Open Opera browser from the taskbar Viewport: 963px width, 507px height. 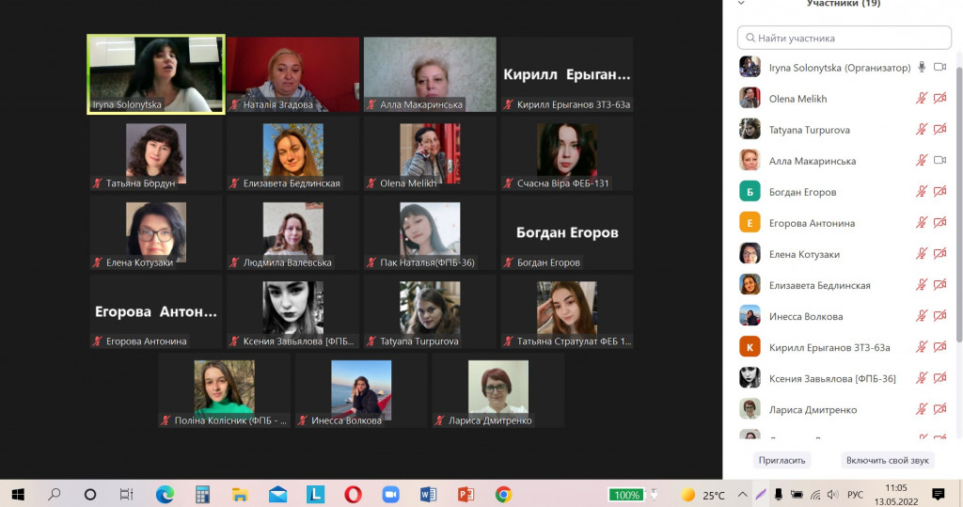click(x=353, y=494)
